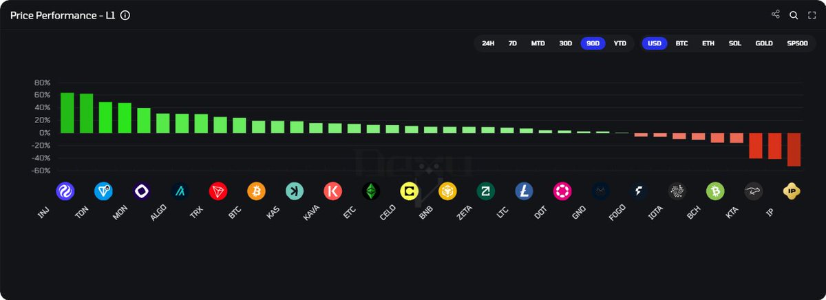Click the MON coin logo
This screenshot has width=826, height=300.
pos(142,191)
